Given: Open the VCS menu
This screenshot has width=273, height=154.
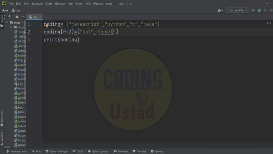Looking at the screenshot, I should [88, 3].
